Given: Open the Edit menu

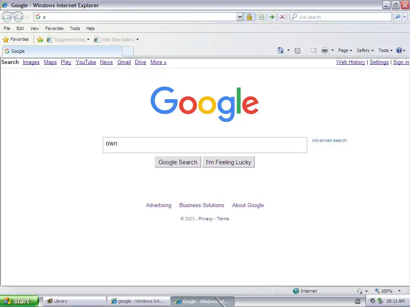Looking at the screenshot, I should pos(20,28).
